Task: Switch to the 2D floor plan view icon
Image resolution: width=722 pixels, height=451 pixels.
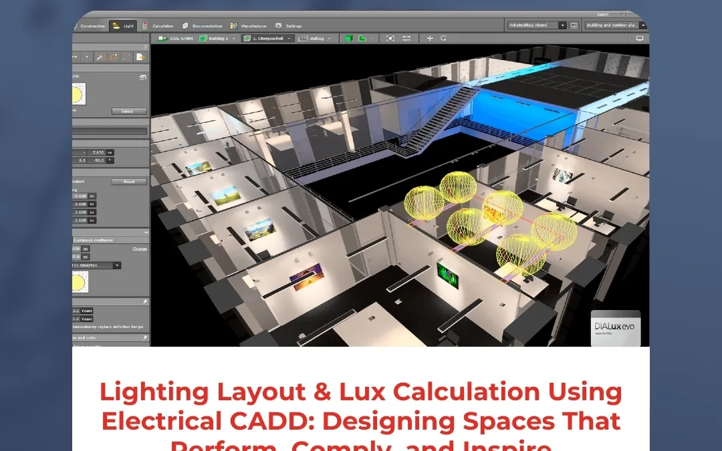Action: [362, 38]
